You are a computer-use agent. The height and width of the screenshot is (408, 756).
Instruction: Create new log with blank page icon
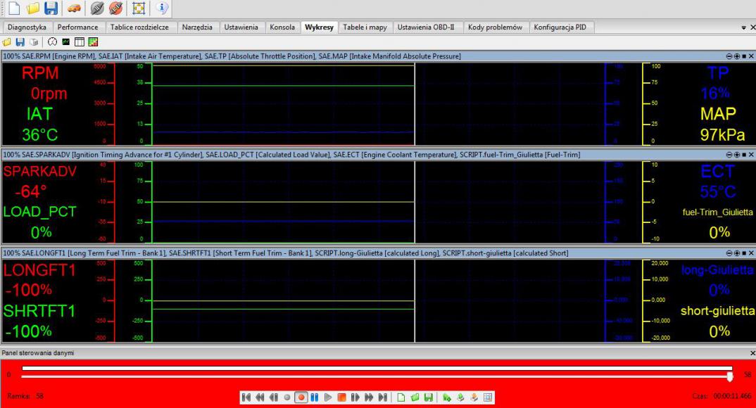(402, 397)
